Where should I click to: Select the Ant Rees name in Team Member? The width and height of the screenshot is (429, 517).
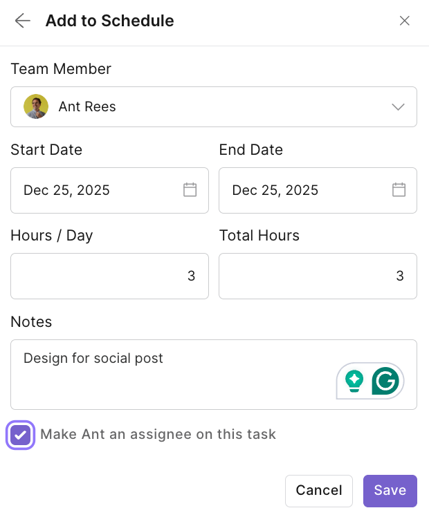(87, 106)
